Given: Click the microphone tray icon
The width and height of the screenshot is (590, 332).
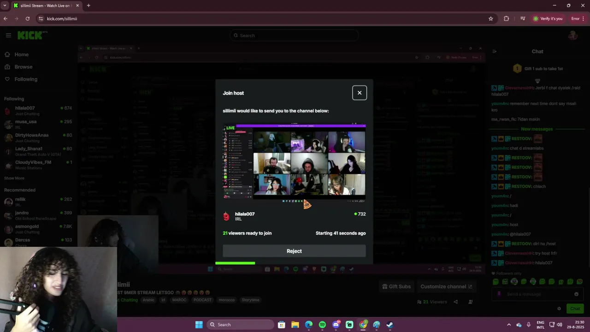Looking at the screenshot, I should coord(529,325).
